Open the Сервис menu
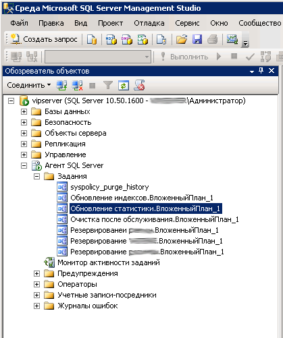This screenshot has width=283, height=338. click(187, 23)
